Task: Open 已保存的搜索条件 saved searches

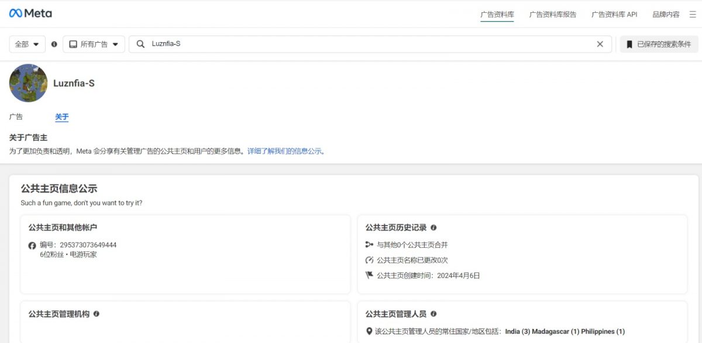Action: click(658, 43)
